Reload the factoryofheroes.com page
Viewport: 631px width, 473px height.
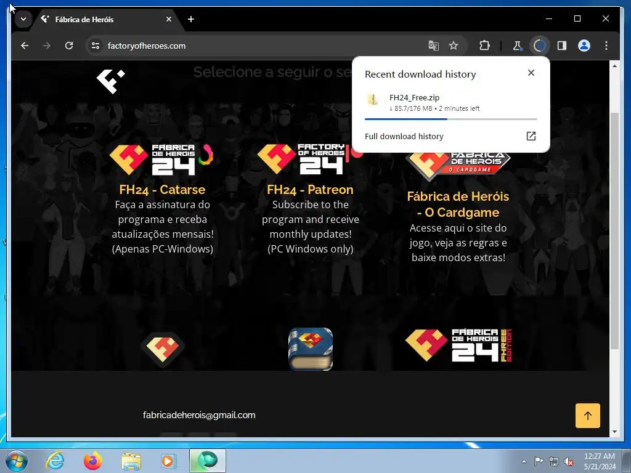(x=69, y=46)
